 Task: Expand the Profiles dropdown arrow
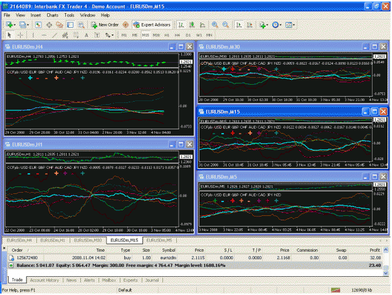(x=28, y=24)
